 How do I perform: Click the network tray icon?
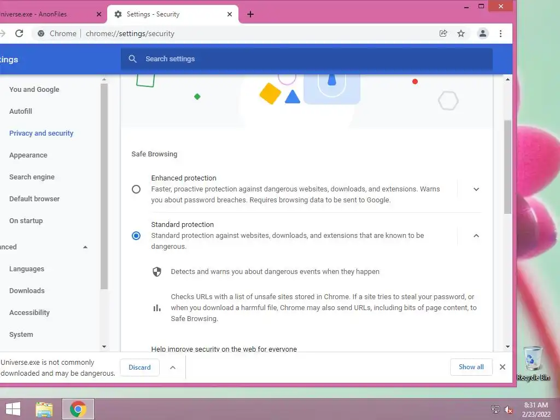click(495, 410)
